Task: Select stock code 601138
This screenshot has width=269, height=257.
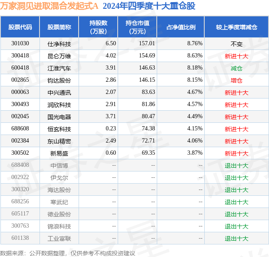Action: point(20,238)
